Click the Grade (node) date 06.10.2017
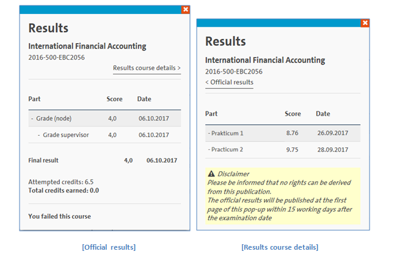The image size is (394, 257). pos(154,119)
